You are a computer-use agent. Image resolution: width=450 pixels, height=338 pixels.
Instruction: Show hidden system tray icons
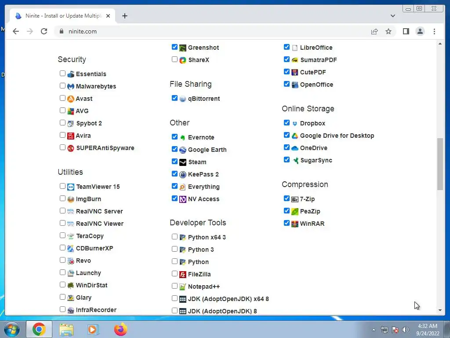374,330
